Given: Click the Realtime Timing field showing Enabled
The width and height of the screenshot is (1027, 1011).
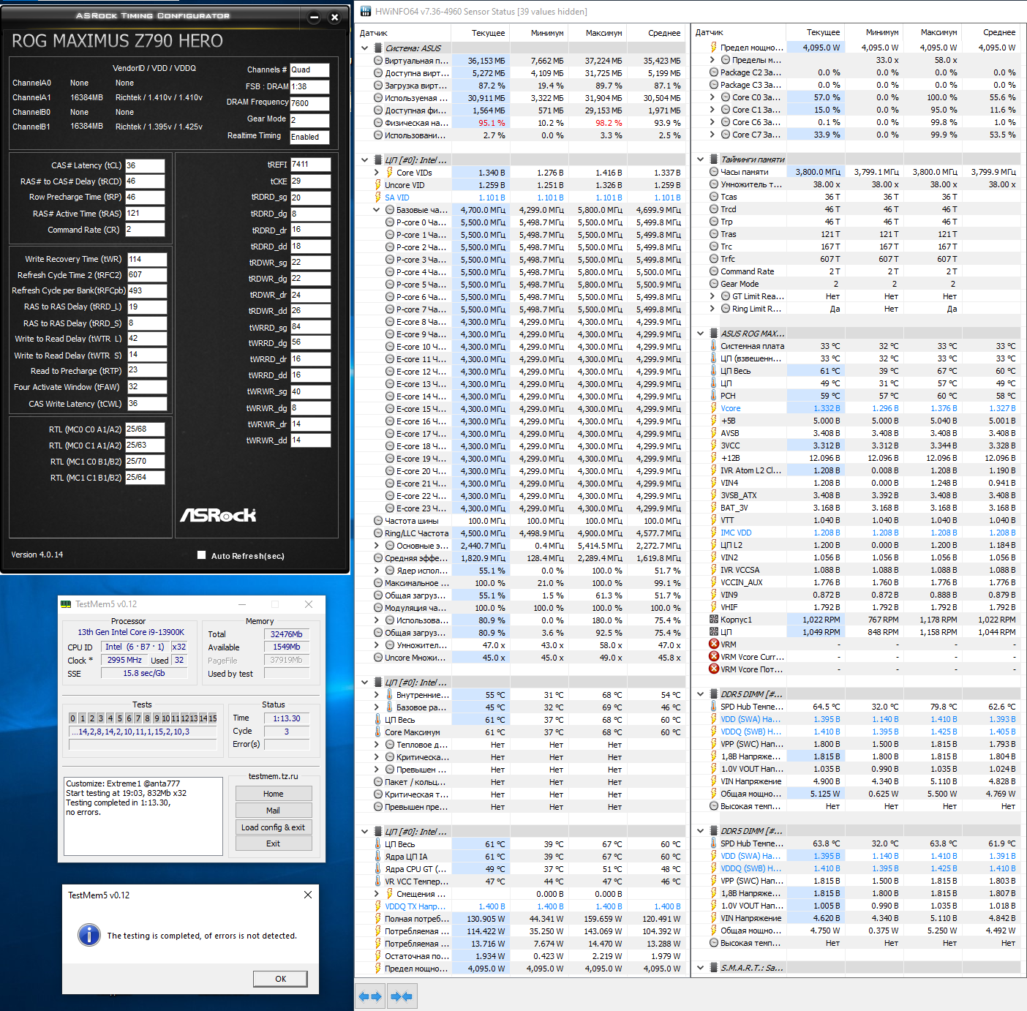Looking at the screenshot, I should click(x=310, y=138).
